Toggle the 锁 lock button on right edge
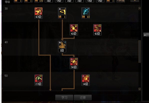 point(146,35)
